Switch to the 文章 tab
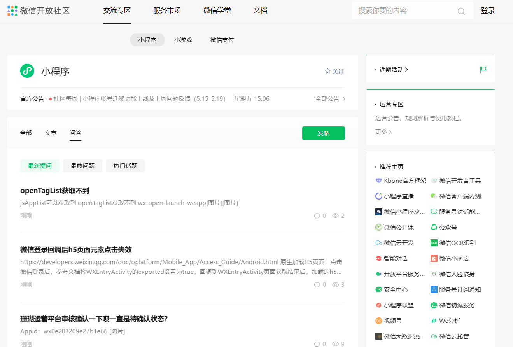The height and width of the screenshot is (347, 513). [x=51, y=133]
